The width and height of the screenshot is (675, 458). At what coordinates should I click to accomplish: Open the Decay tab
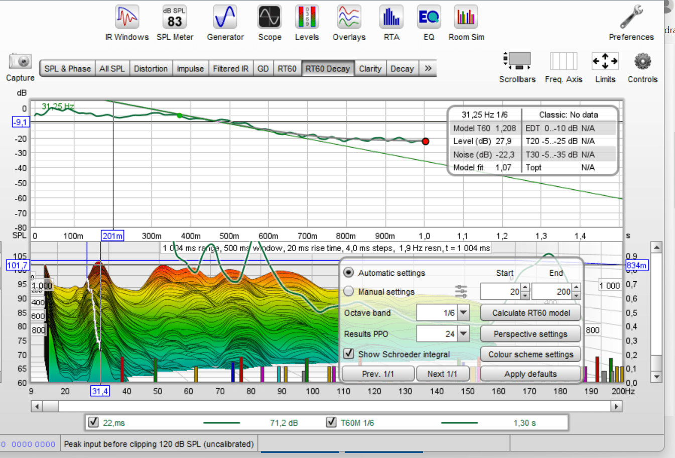pyautogui.click(x=402, y=69)
